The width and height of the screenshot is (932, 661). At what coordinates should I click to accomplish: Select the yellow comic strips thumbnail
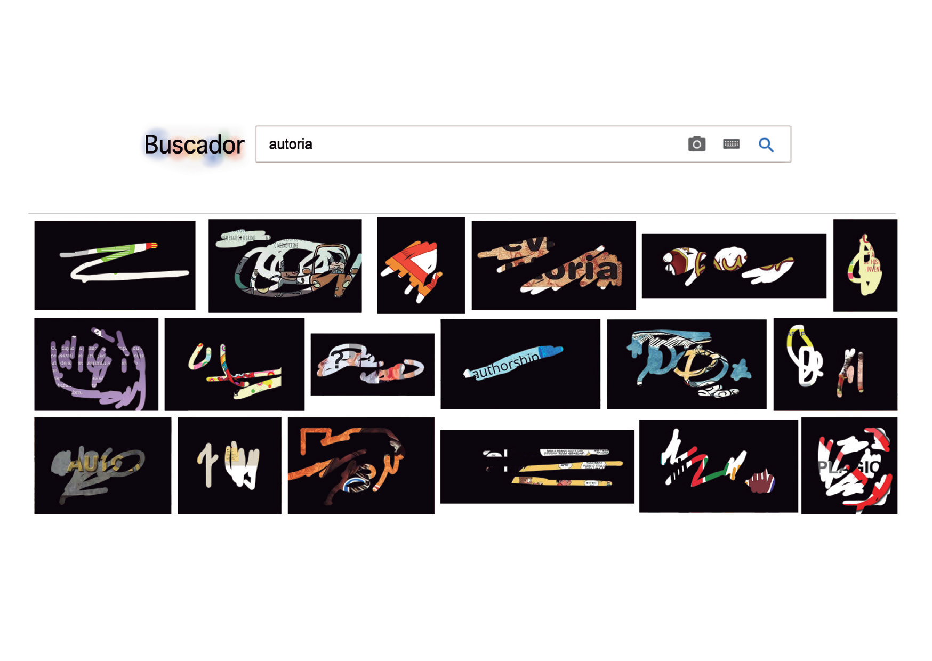[537, 466]
